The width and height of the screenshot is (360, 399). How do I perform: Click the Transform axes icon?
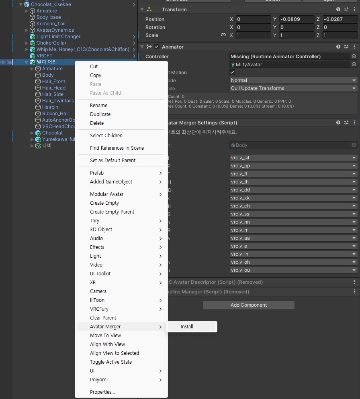(149, 9)
